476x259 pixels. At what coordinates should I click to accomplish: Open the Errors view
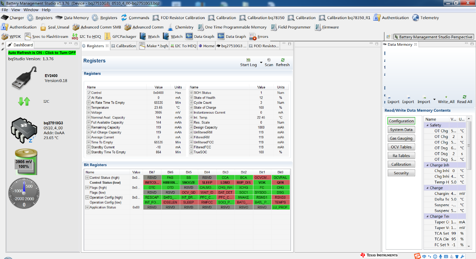(x=259, y=36)
